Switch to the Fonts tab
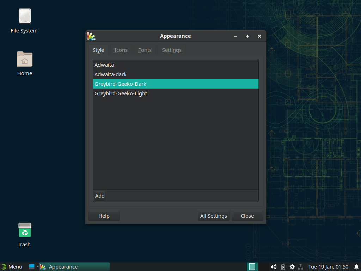Viewport: 361px width, 271px height. 145,50
